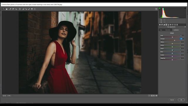The image size is (188, 106).
Task: Open the HSL Adjustments panel menu
Action: pyautogui.click(x=185, y=27)
